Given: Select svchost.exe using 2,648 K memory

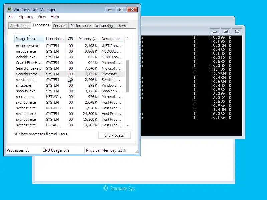Looking at the screenshot, I should 69,102.
